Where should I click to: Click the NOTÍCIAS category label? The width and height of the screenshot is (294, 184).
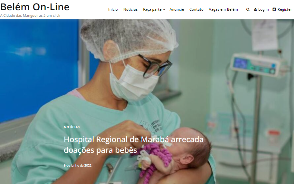(x=71, y=127)
